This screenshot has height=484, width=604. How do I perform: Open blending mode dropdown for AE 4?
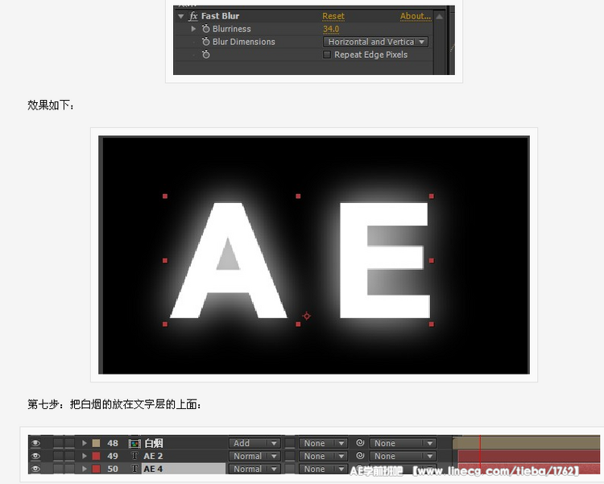point(254,469)
